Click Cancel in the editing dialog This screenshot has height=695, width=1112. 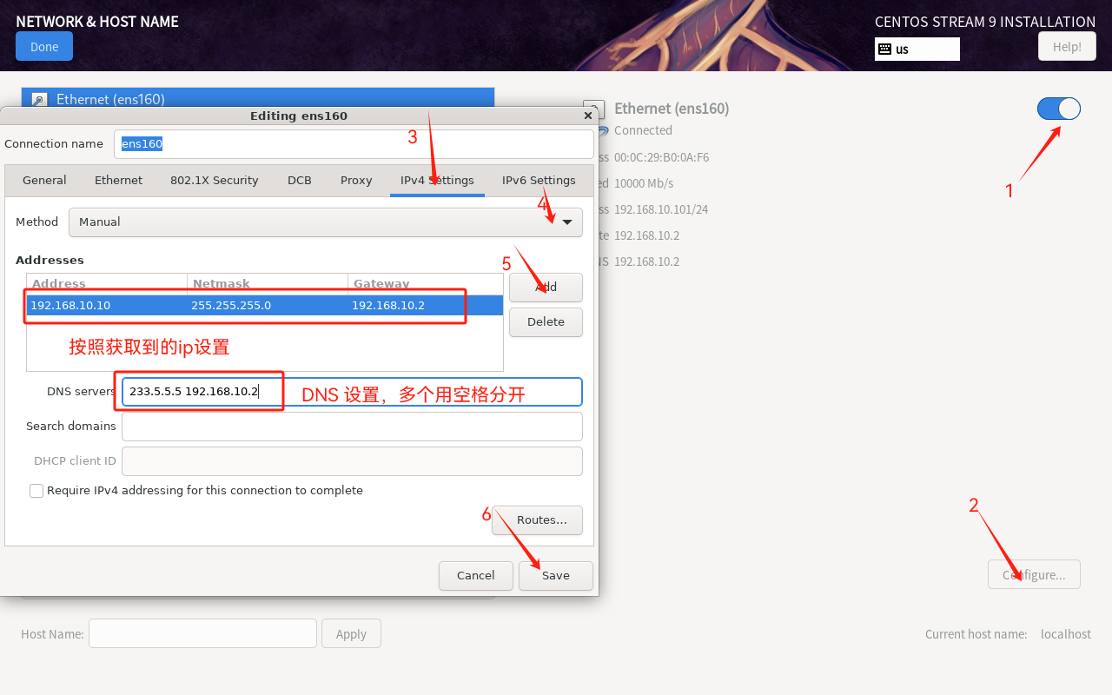[475, 576]
